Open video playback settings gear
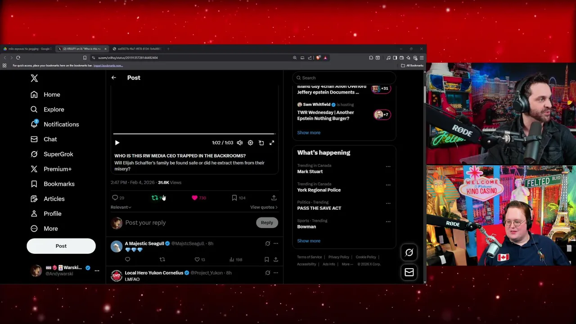The width and height of the screenshot is (576, 324). [251, 143]
